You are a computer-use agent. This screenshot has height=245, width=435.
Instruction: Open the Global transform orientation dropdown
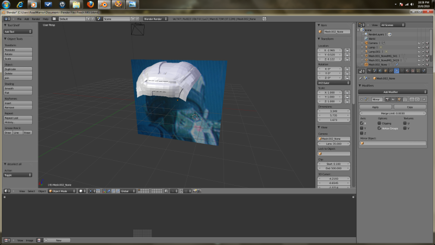(128, 191)
